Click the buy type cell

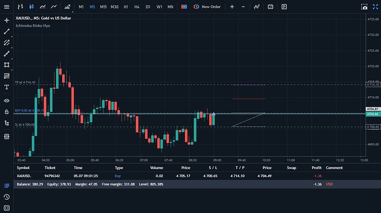pos(118,176)
